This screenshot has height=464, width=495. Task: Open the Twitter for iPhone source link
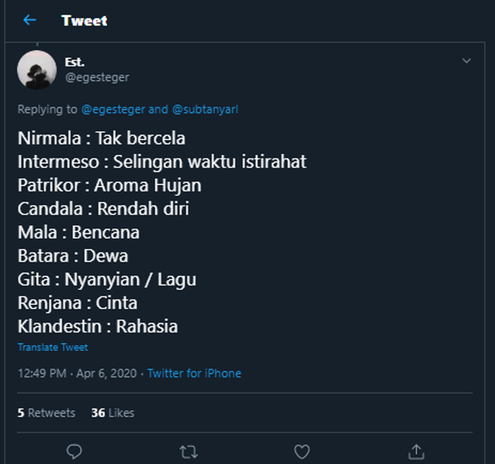[194, 373]
